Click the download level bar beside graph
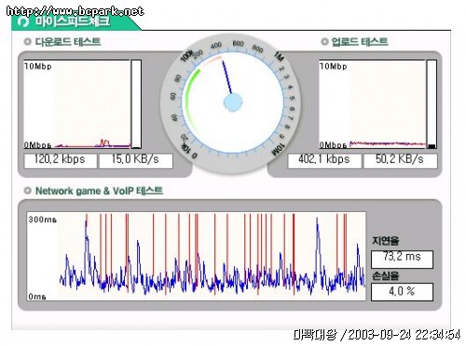The width and height of the screenshot is (466, 346). (x=136, y=104)
